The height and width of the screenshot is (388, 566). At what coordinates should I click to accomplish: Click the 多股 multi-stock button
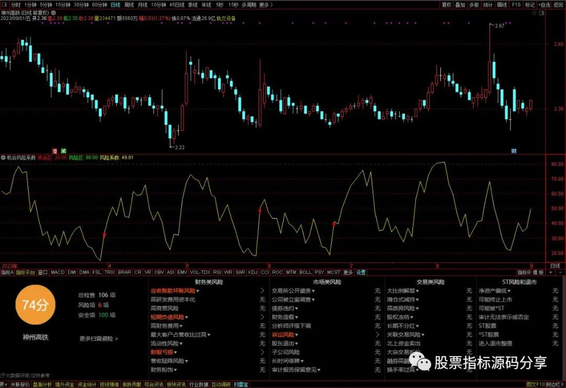(x=474, y=5)
